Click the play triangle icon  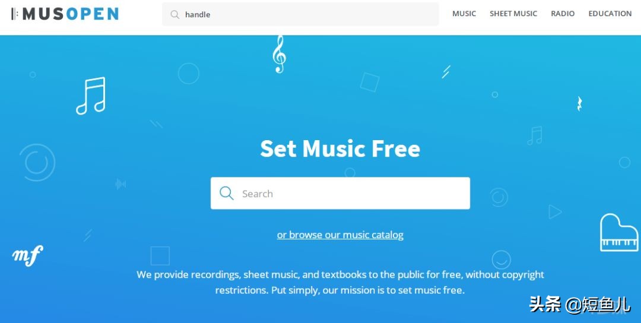555,211
